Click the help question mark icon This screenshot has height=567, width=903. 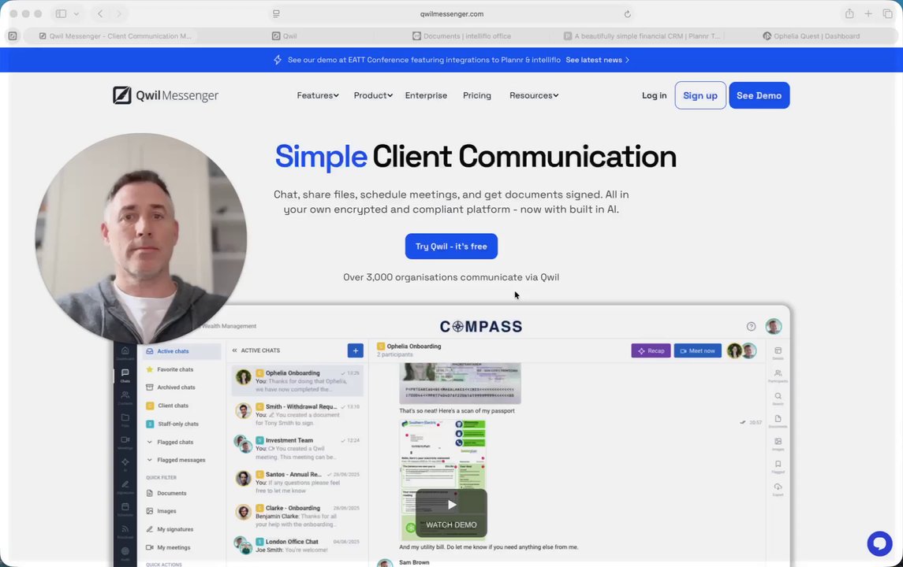pos(751,327)
